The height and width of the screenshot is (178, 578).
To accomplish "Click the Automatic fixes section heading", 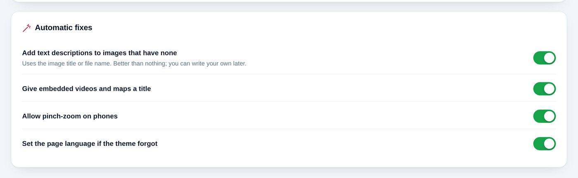I will pos(64,28).
